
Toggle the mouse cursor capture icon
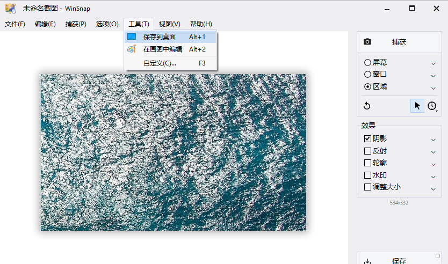[x=417, y=106]
